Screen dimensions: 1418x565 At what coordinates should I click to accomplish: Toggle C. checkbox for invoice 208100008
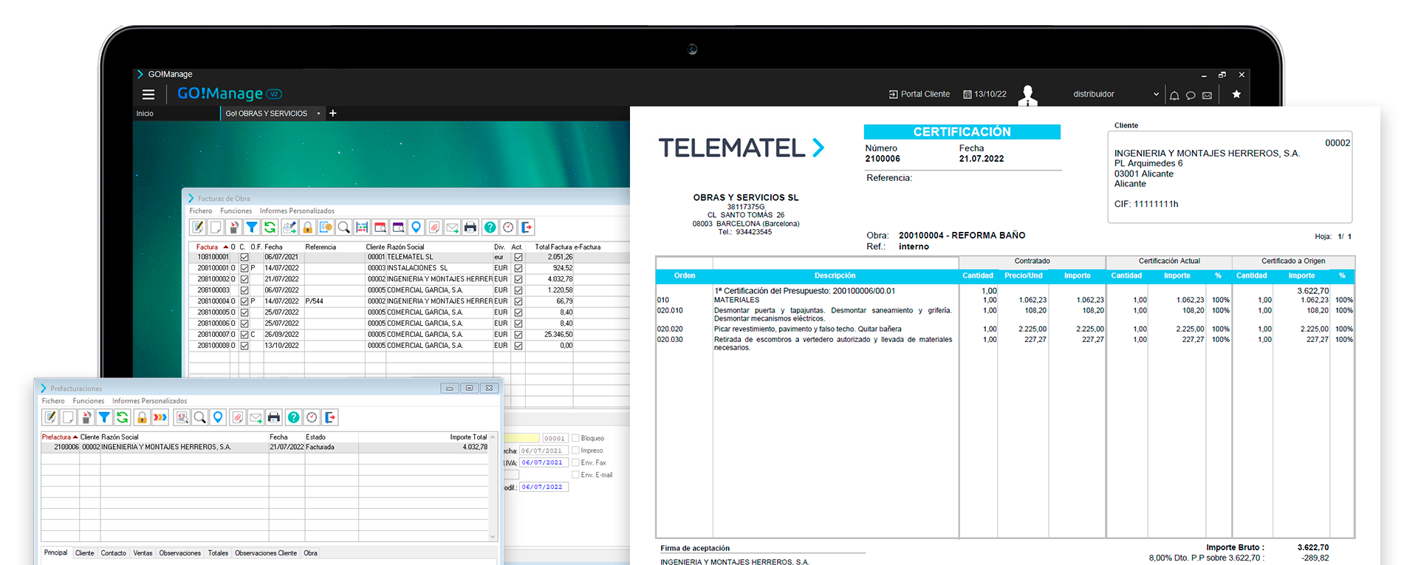[x=244, y=346]
